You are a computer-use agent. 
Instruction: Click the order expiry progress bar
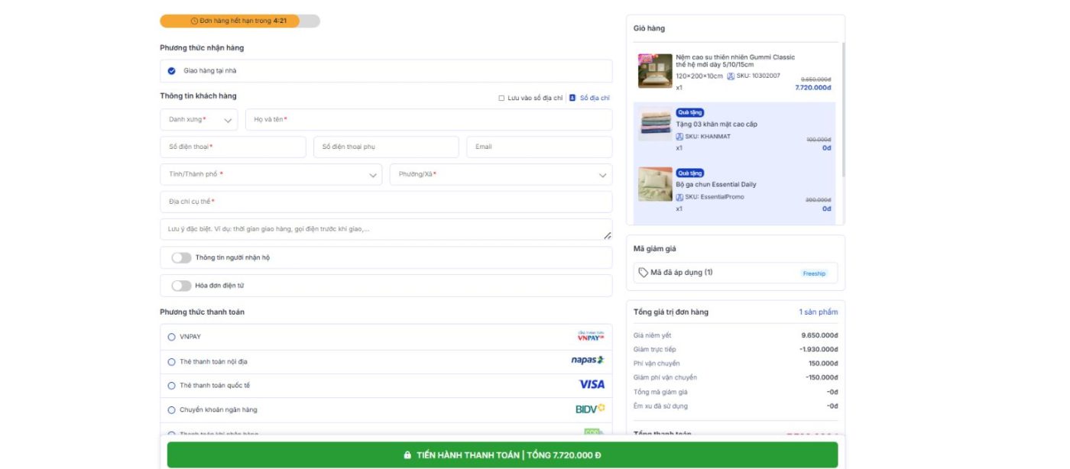(x=239, y=21)
